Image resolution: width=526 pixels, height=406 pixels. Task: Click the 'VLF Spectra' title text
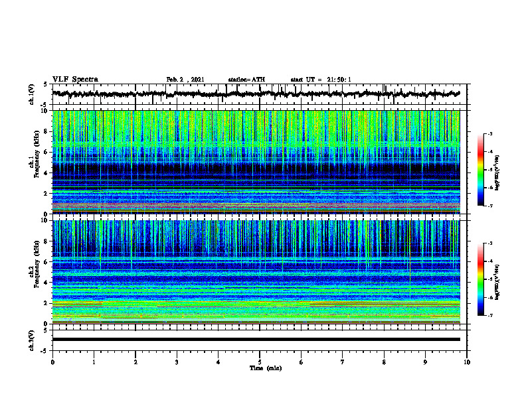[75, 80]
